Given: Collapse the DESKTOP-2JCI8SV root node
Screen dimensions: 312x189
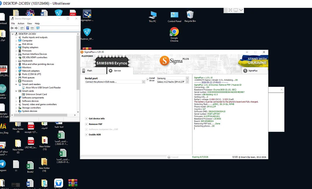Looking at the screenshot, I should pos(13,34).
